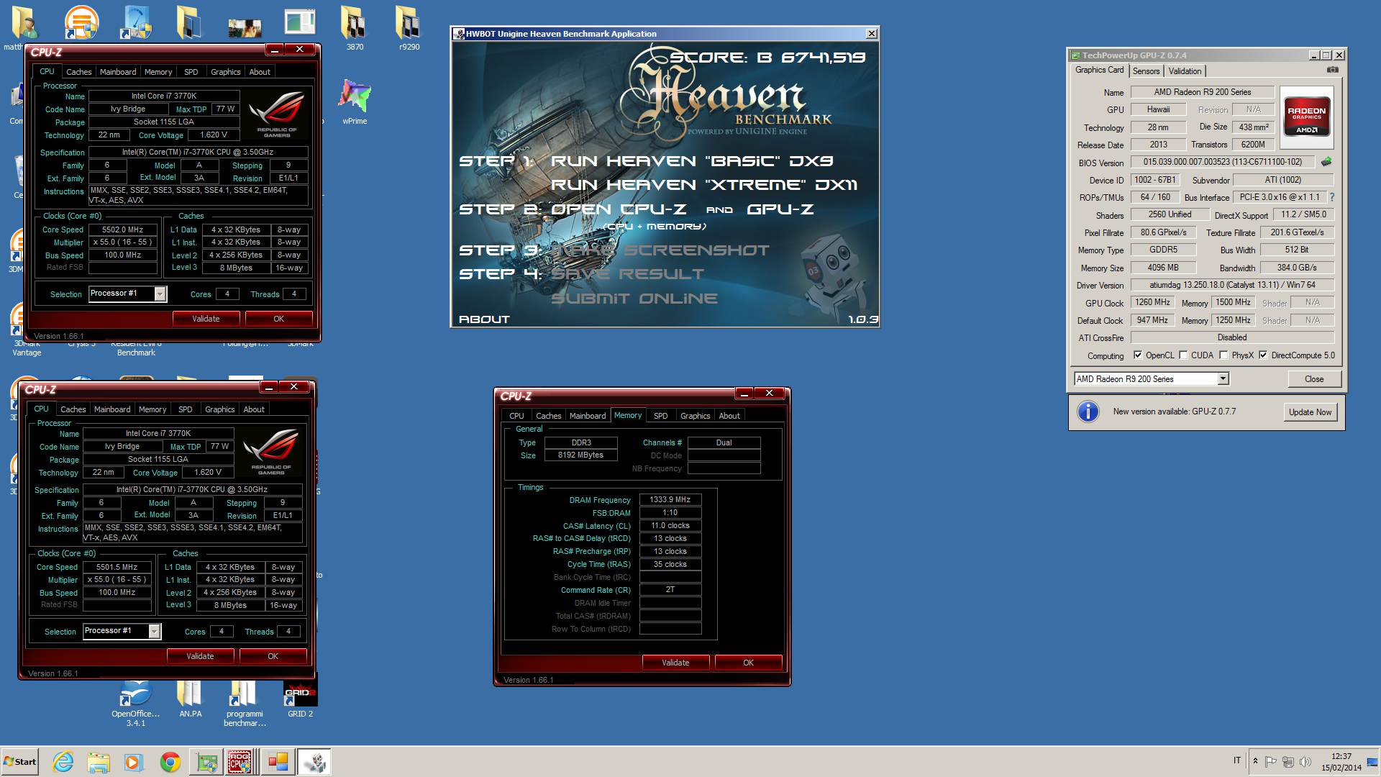The image size is (1381, 777).
Task: Click About in Heaven benchmark window
Action: pos(484,319)
